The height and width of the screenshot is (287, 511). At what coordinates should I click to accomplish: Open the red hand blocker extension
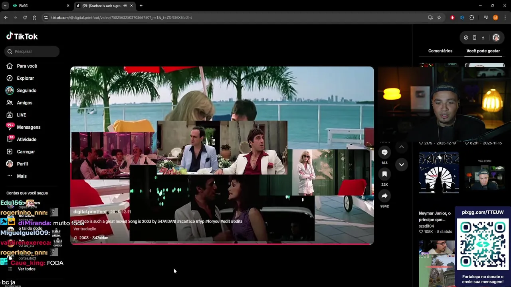click(452, 18)
